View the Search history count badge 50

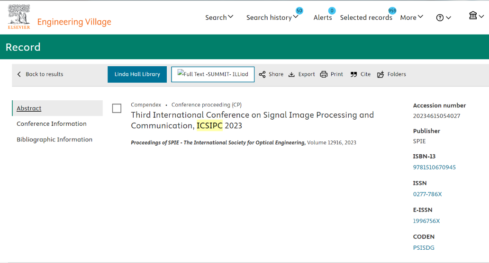pyautogui.click(x=299, y=10)
